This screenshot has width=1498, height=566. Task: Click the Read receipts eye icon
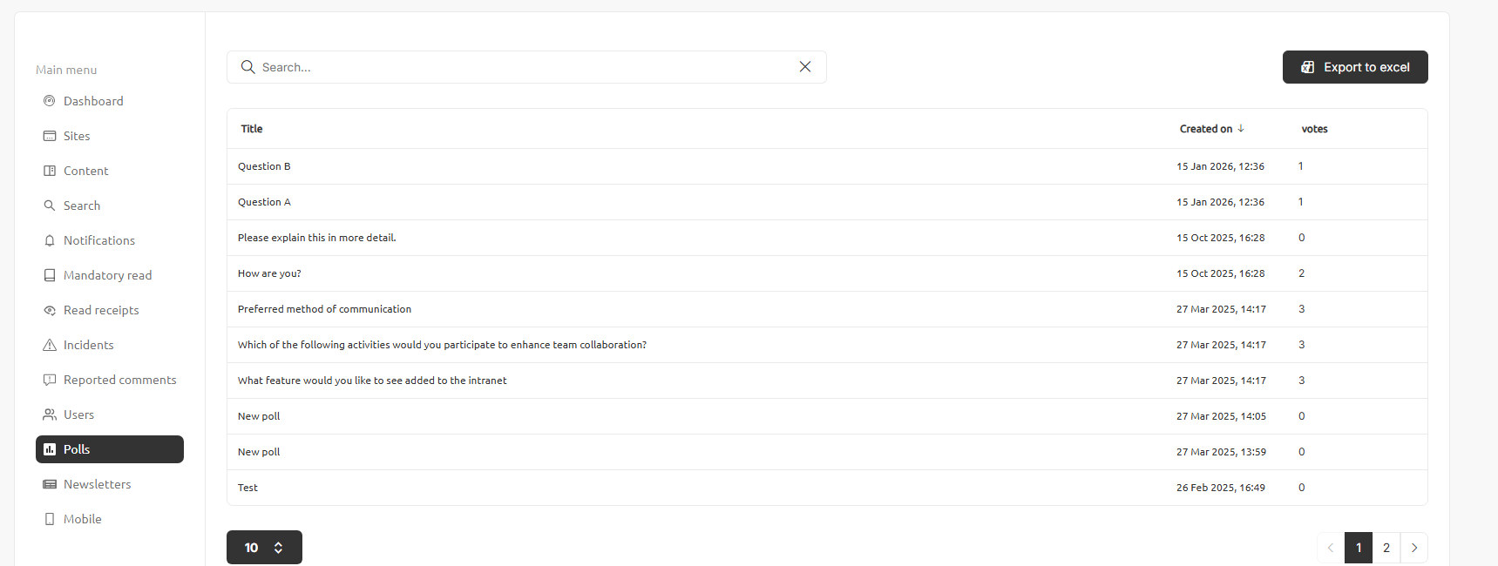(x=50, y=310)
